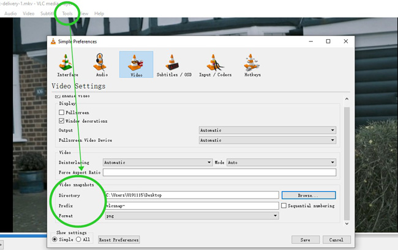Click the VLC playback progress bar
This screenshot has width=398, height=250.
point(23,236)
